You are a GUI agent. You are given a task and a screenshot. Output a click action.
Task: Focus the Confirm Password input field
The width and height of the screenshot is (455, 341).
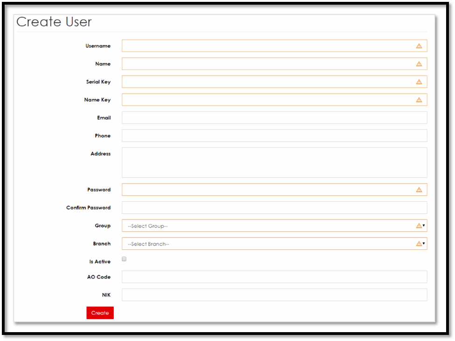pos(274,208)
